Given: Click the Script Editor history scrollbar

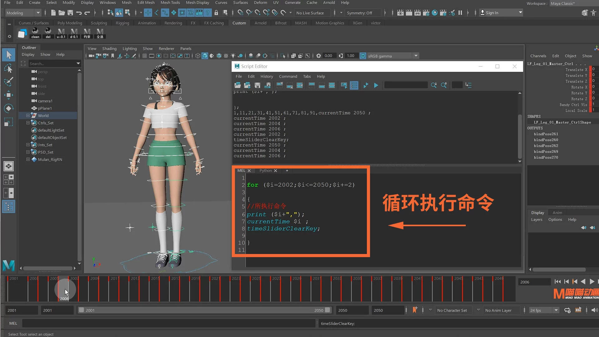Looking at the screenshot, I should pos(520,136).
